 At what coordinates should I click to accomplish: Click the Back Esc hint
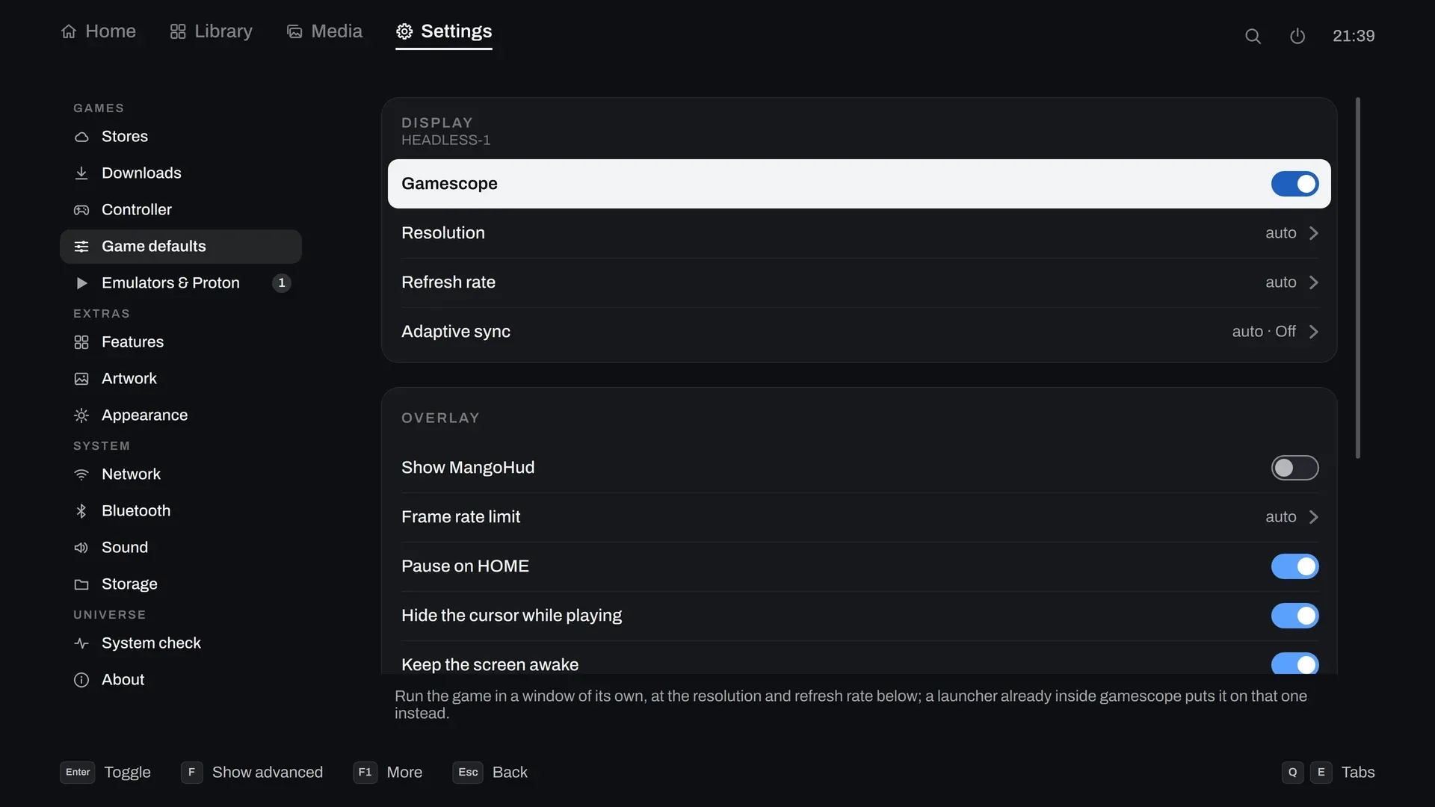point(490,773)
